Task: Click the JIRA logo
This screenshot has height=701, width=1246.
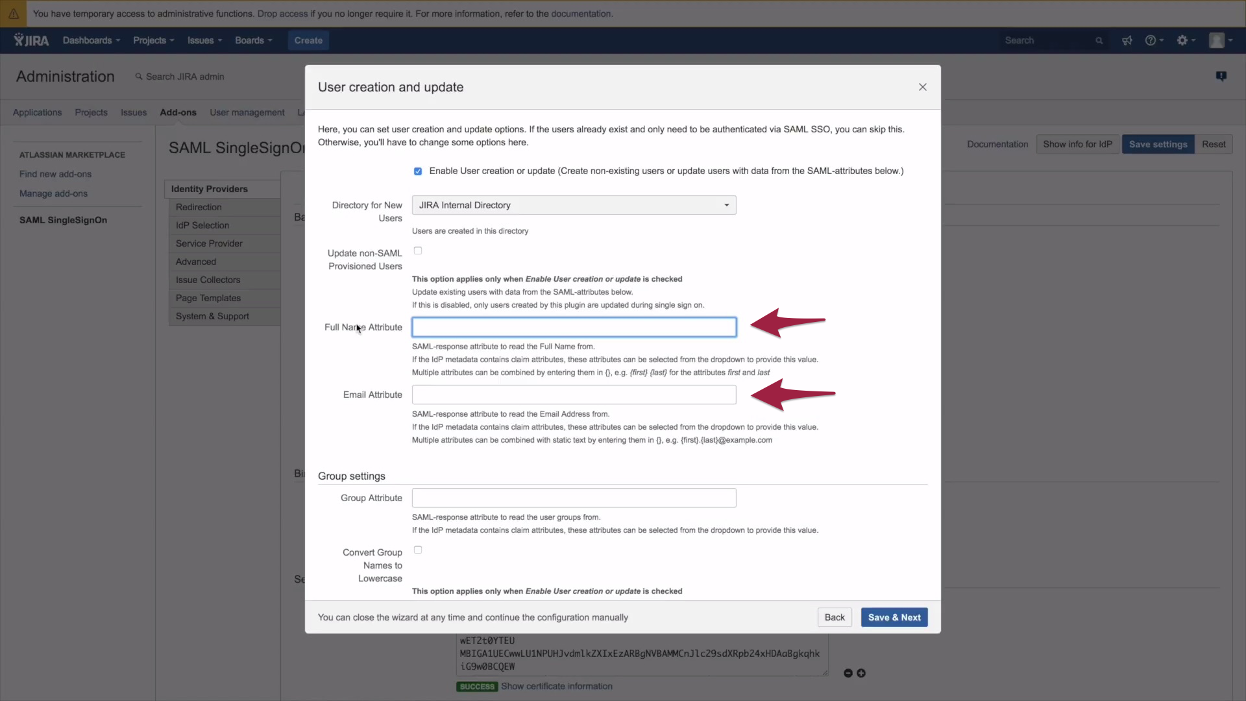Action: pos(31,40)
